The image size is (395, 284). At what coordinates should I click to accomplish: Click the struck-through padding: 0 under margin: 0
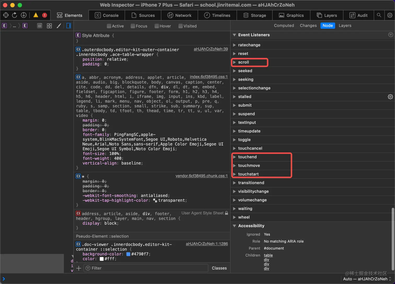pos(96,125)
